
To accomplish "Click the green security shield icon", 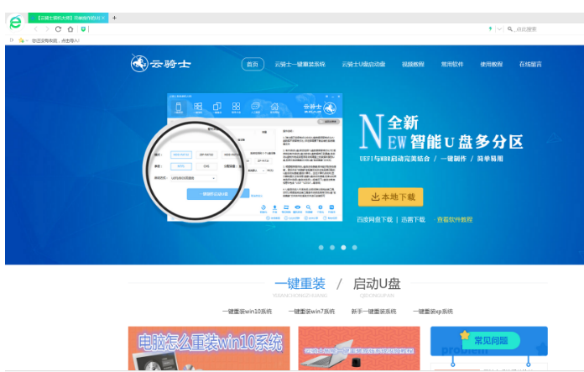I will point(83,29).
